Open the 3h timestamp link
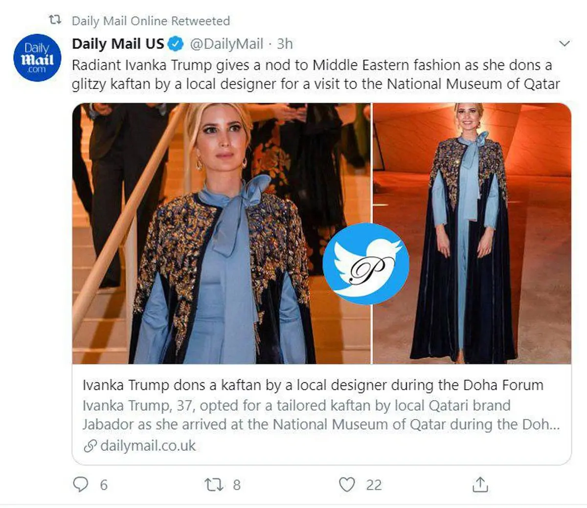Image resolution: width=587 pixels, height=508 pixels. click(x=285, y=44)
